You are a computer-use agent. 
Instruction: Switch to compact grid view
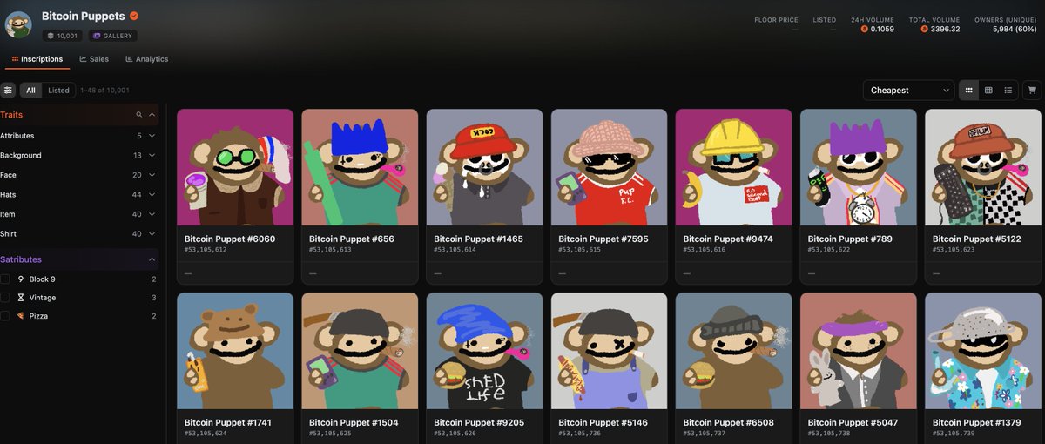[x=988, y=91]
